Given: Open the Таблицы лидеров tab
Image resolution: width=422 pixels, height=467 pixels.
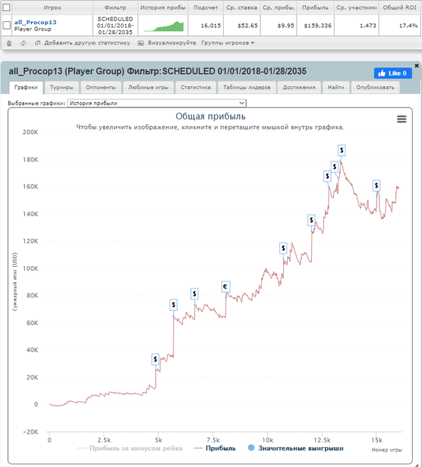Looking at the screenshot, I should point(247,87).
